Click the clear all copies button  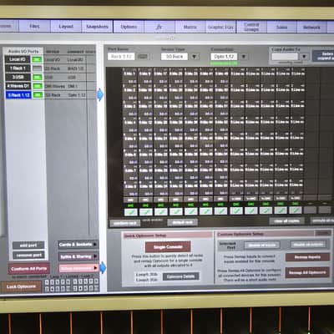pyautogui.click(x=286, y=221)
